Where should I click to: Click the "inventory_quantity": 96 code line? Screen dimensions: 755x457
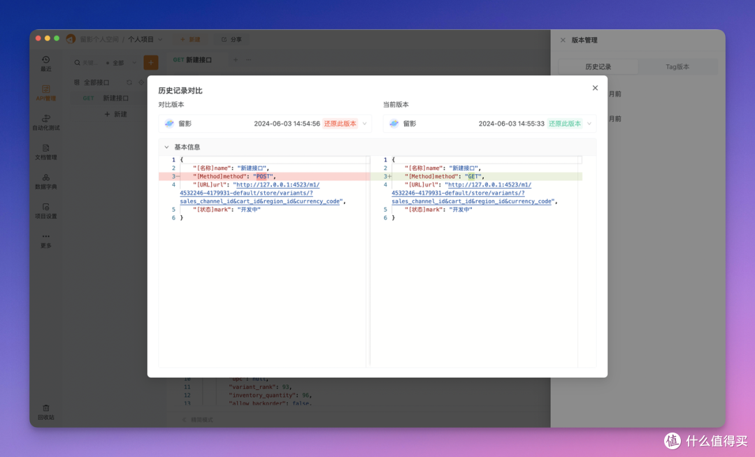[x=270, y=395]
